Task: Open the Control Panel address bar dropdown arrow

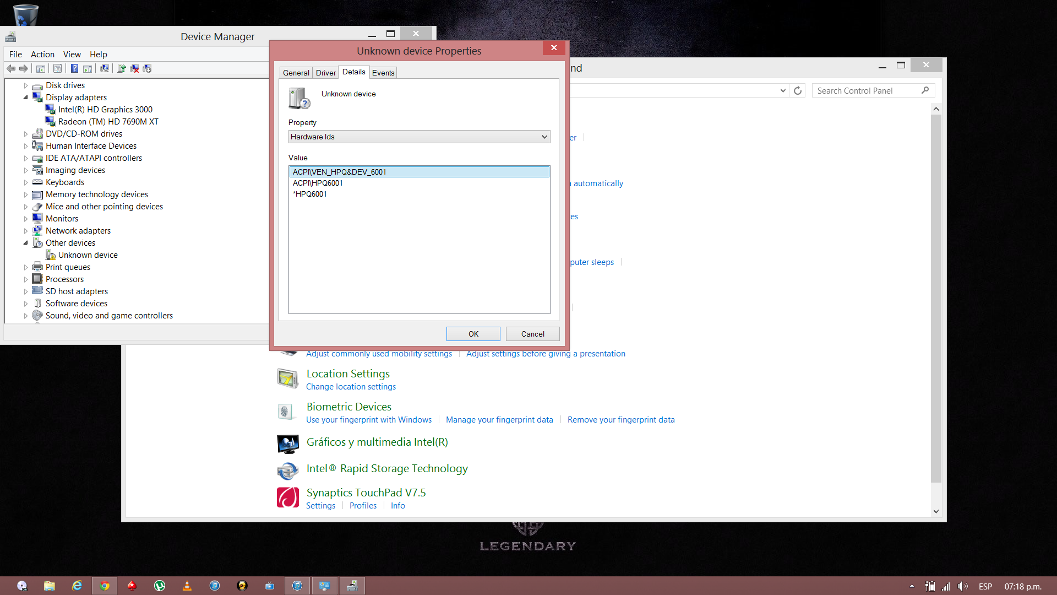Action: (783, 90)
